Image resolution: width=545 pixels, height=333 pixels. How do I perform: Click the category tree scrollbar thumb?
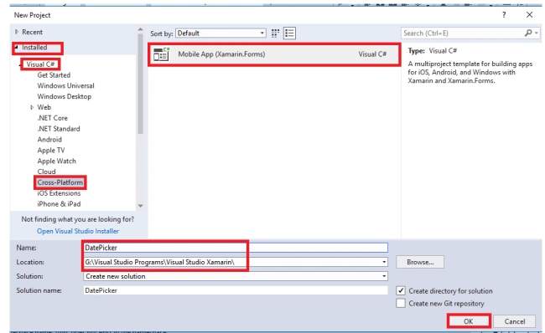140,84
